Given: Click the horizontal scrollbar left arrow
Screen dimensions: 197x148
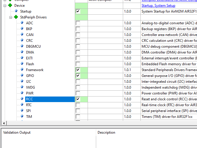Looking at the screenshot, I should [4, 123].
